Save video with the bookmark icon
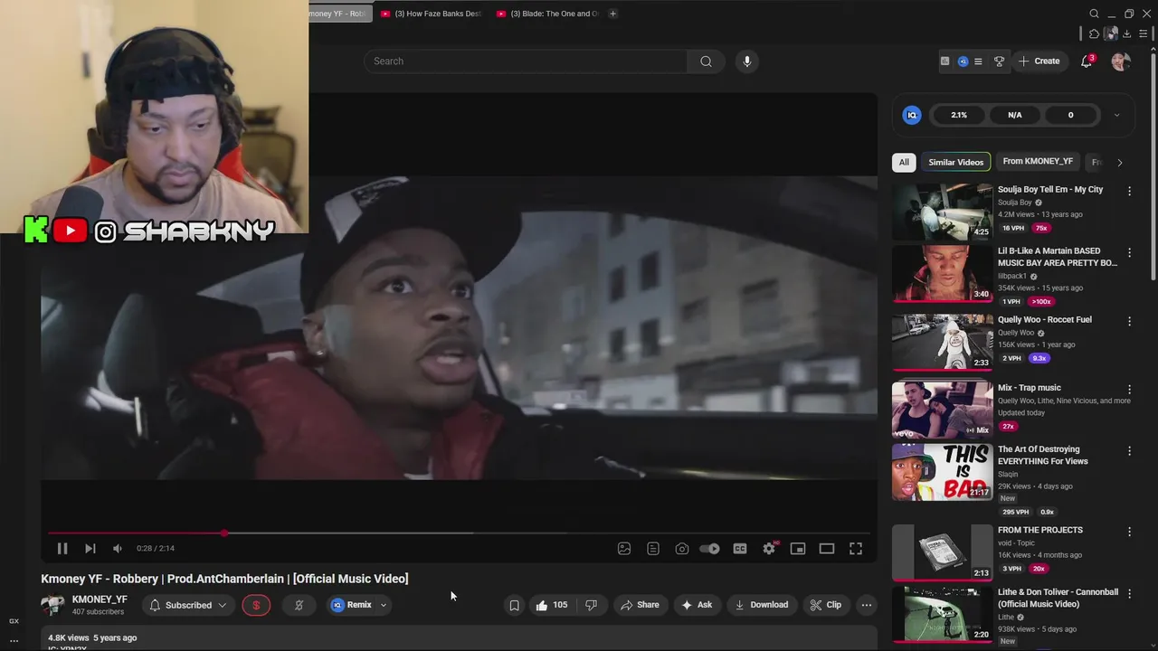 [514, 605]
